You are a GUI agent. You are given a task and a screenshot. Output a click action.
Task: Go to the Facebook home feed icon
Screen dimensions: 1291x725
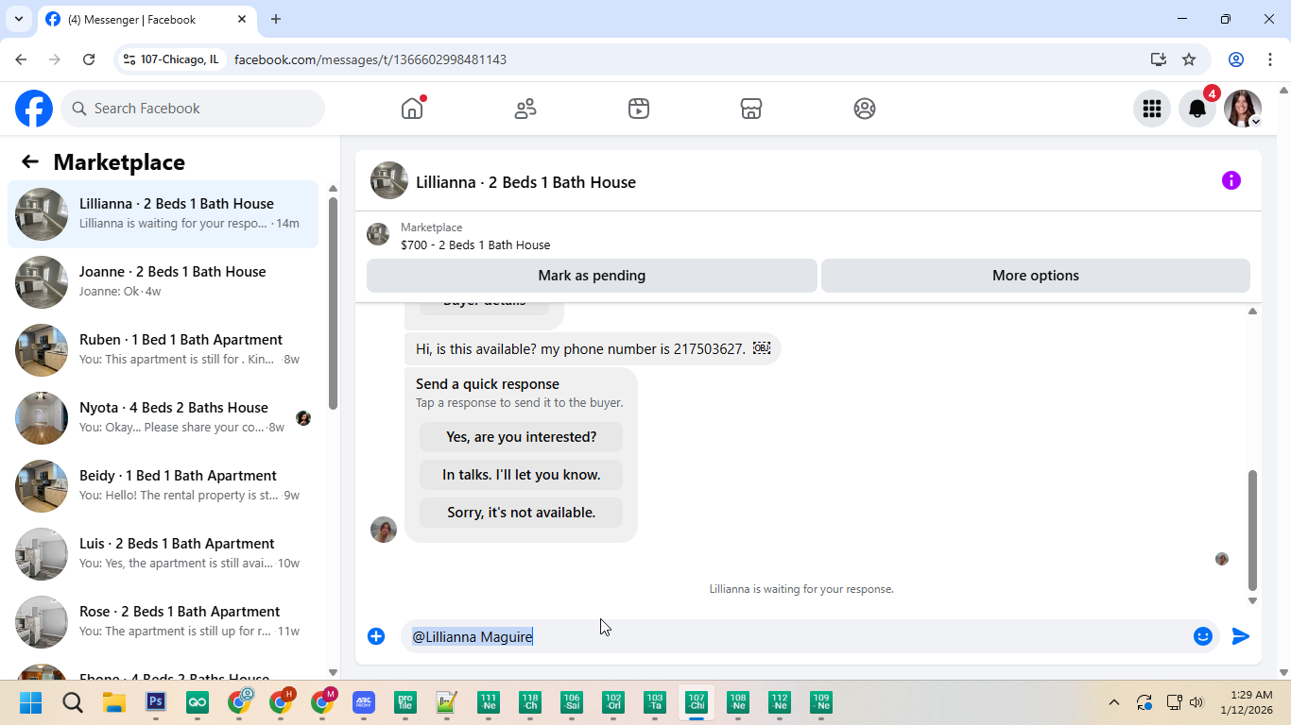pos(412,109)
